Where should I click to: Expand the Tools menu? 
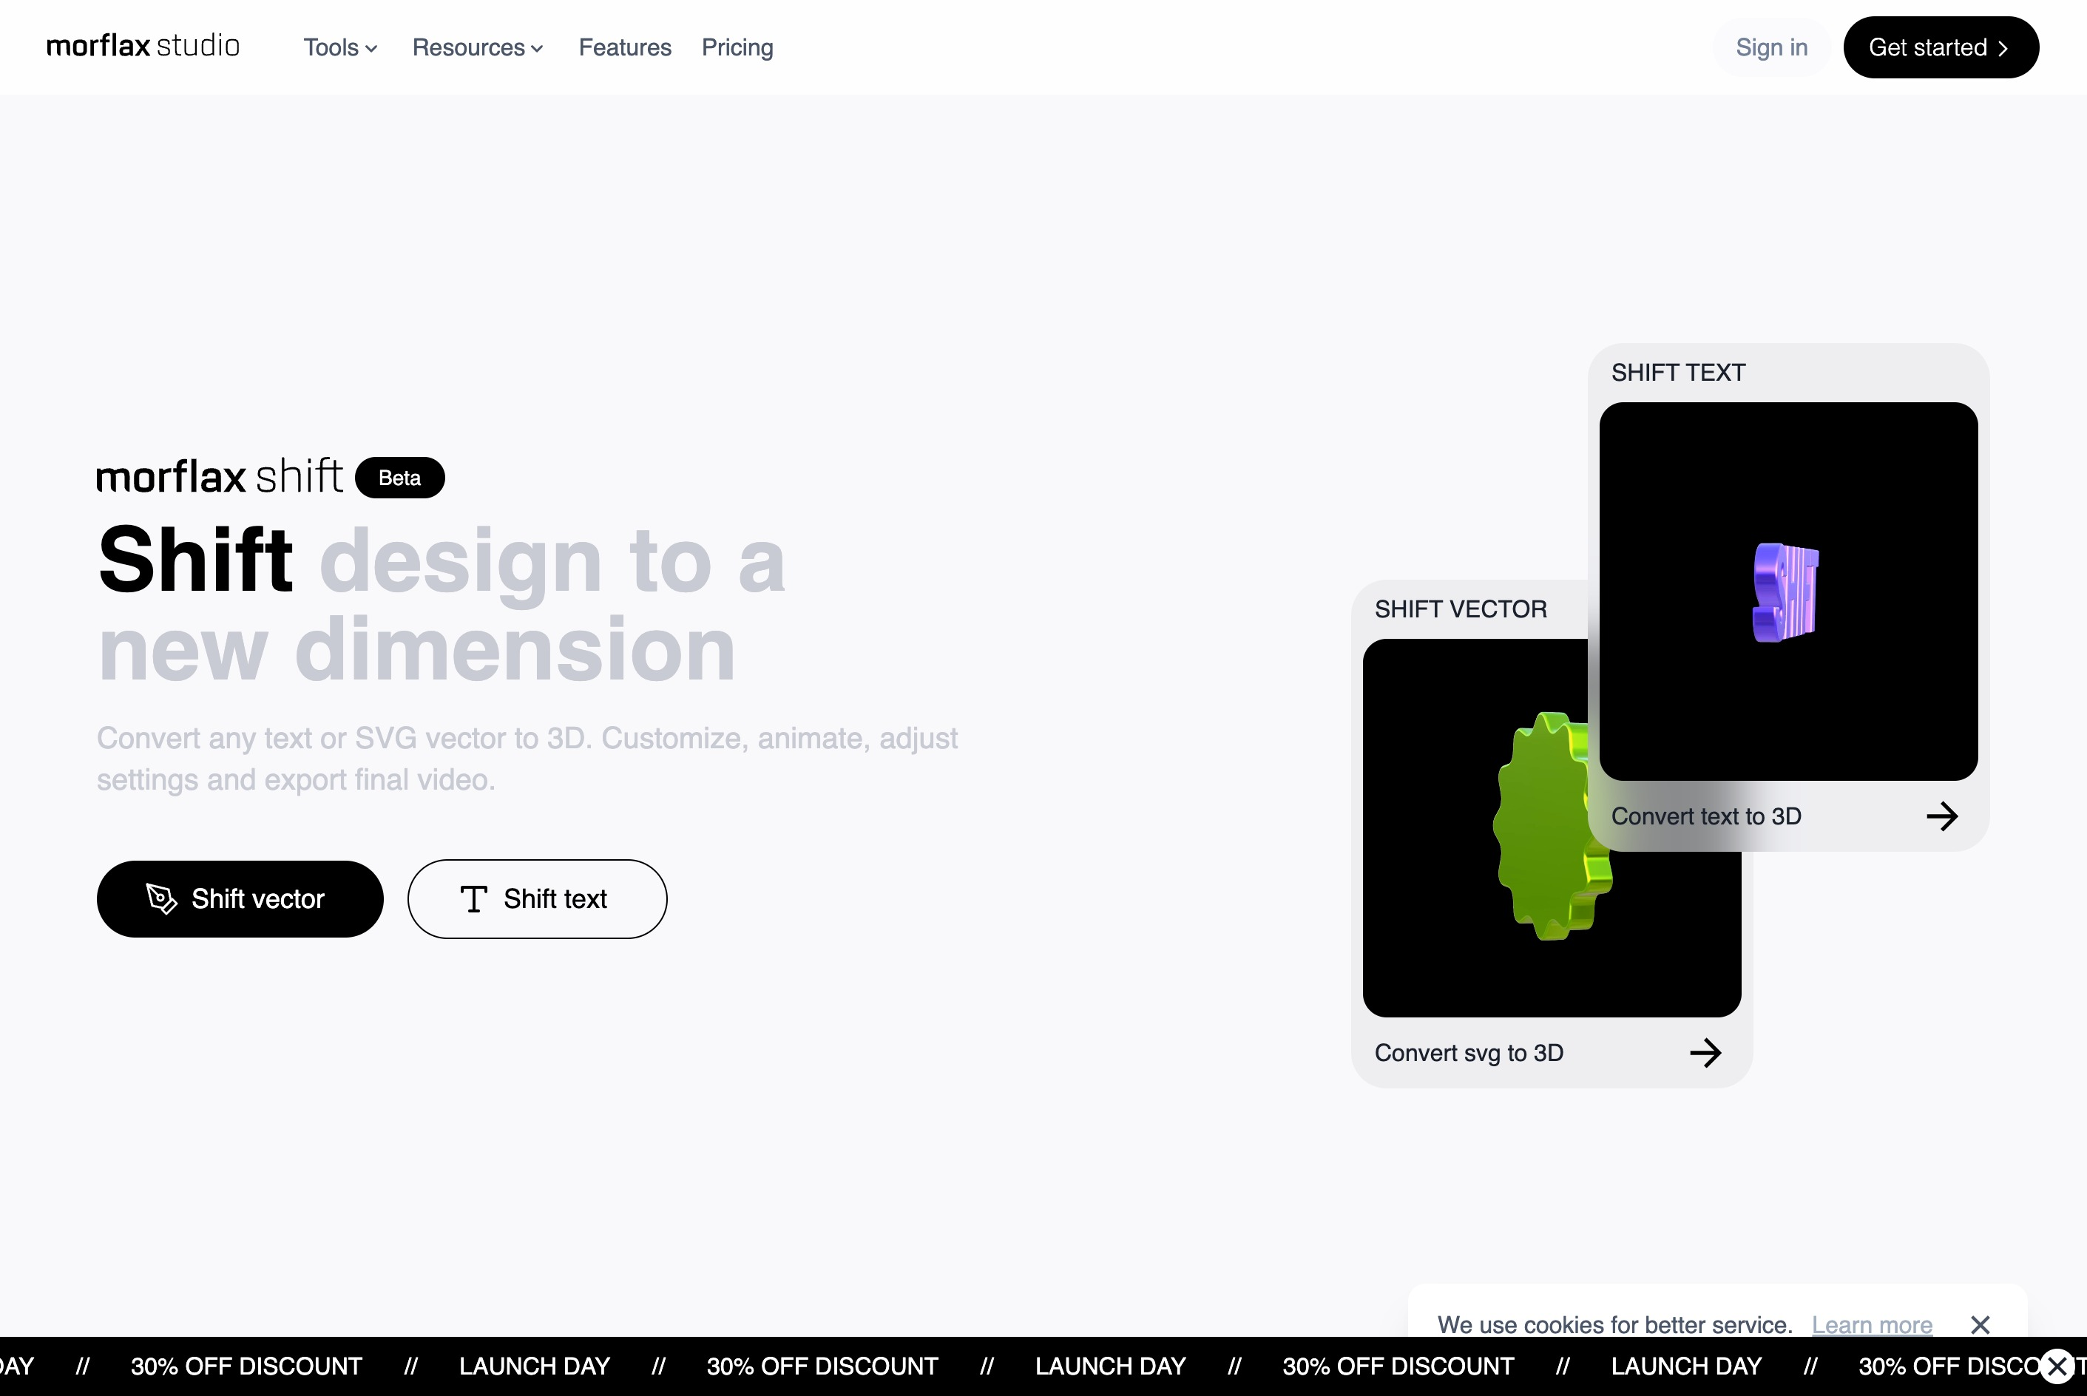coord(340,47)
